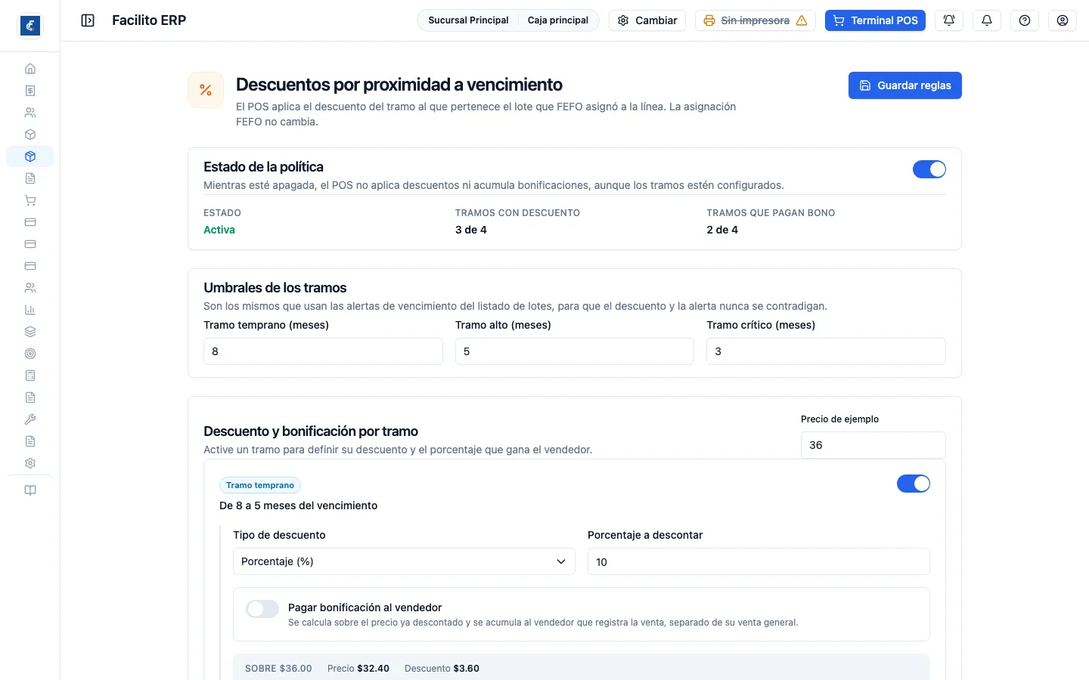Open the dollar-sign receipt icon in sidebar
Image resolution: width=1089 pixels, height=680 pixels.
pyautogui.click(x=30, y=91)
